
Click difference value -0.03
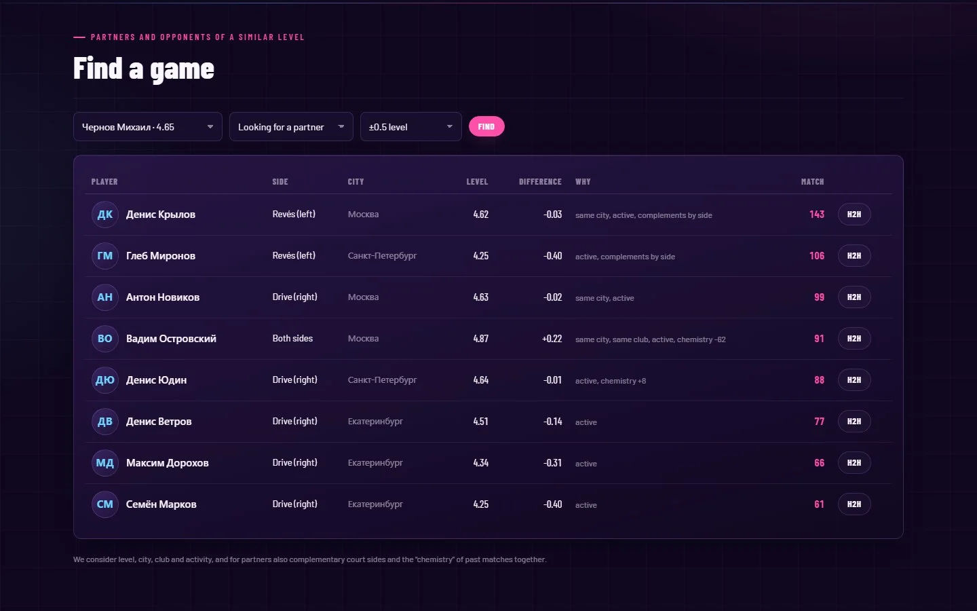tap(552, 215)
